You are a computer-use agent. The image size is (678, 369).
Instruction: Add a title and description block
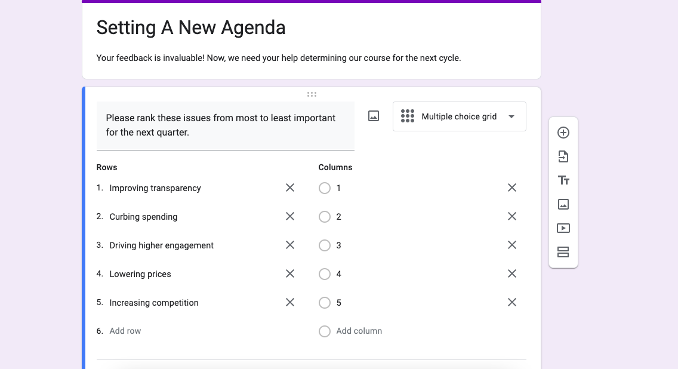[x=563, y=180]
